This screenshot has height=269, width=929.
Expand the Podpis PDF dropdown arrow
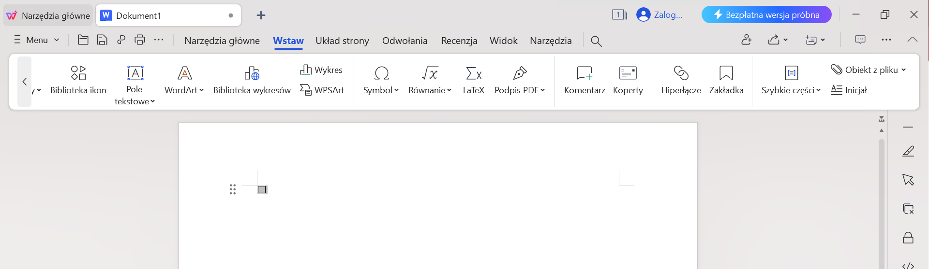[x=543, y=90]
